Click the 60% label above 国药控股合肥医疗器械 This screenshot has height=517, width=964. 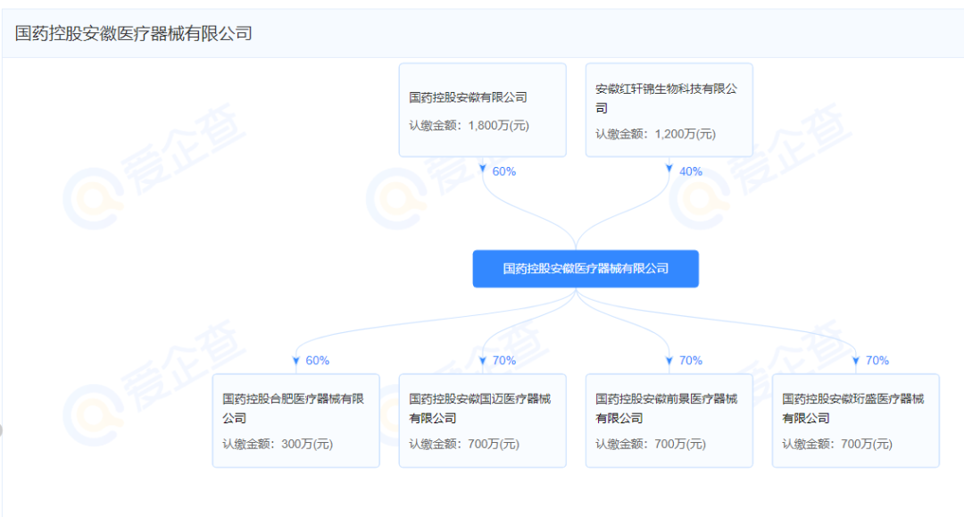pos(317,360)
